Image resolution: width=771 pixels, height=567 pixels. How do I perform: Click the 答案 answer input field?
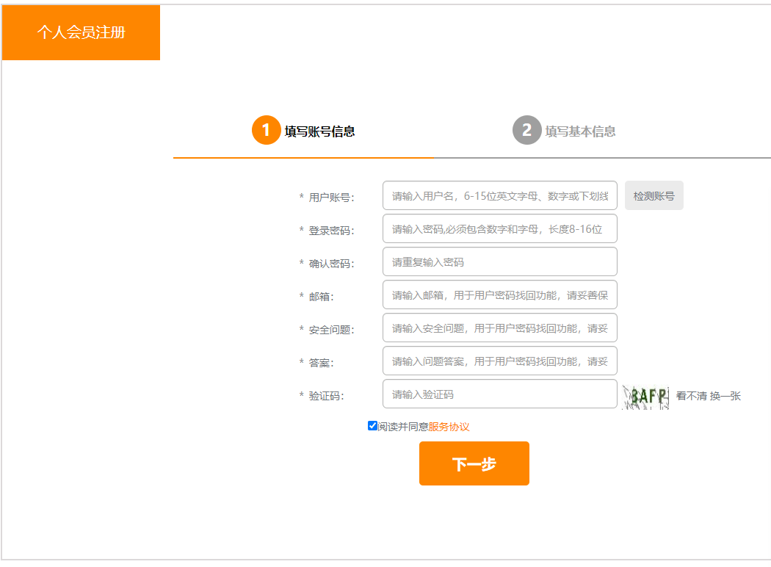[499, 361]
